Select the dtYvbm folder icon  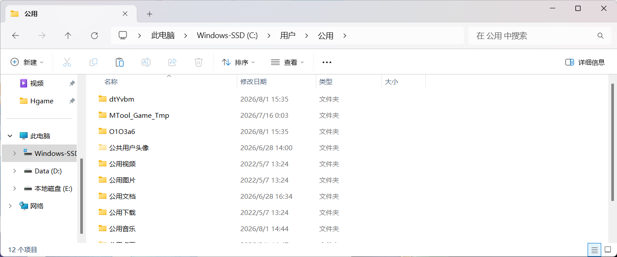(103, 99)
